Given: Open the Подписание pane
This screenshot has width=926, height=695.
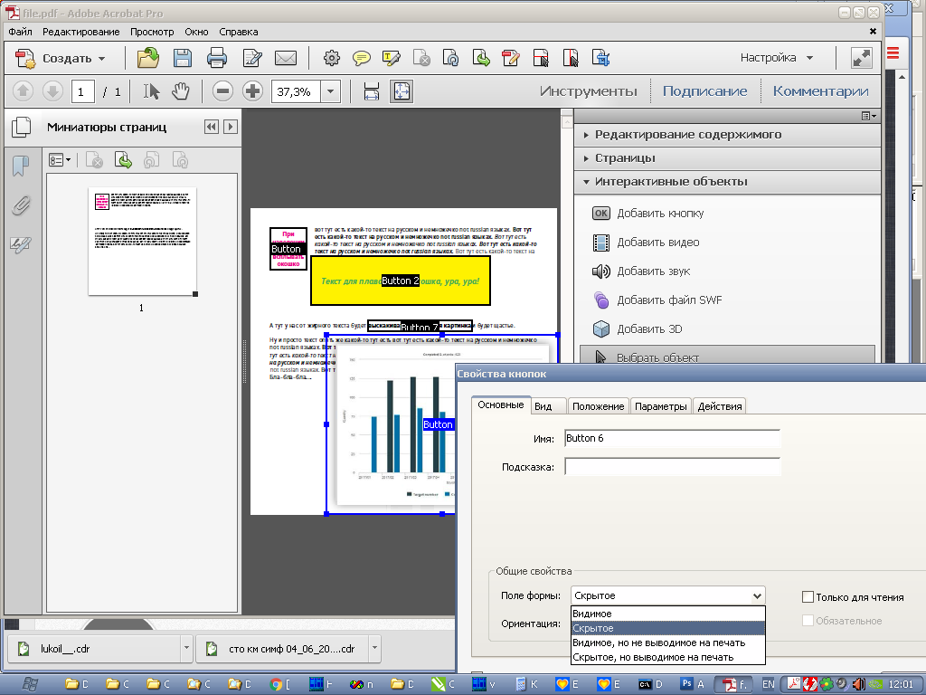Looking at the screenshot, I should pyautogui.click(x=704, y=91).
